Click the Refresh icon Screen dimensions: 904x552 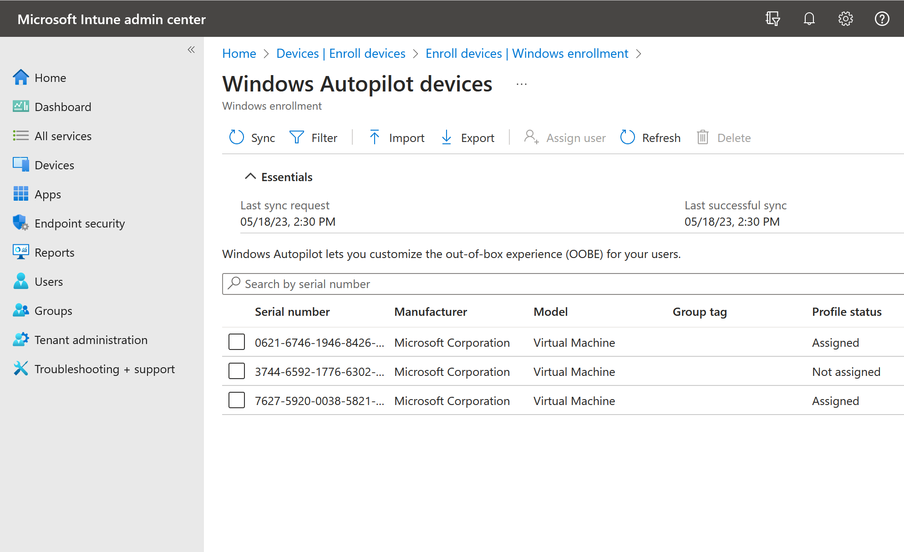tap(627, 137)
